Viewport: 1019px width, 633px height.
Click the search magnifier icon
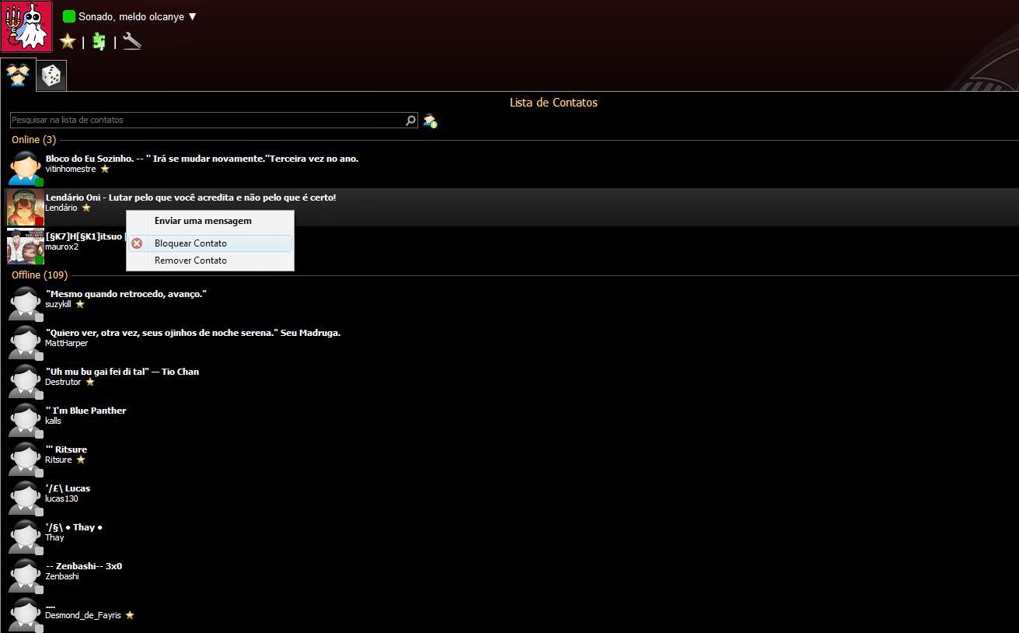pyautogui.click(x=411, y=121)
